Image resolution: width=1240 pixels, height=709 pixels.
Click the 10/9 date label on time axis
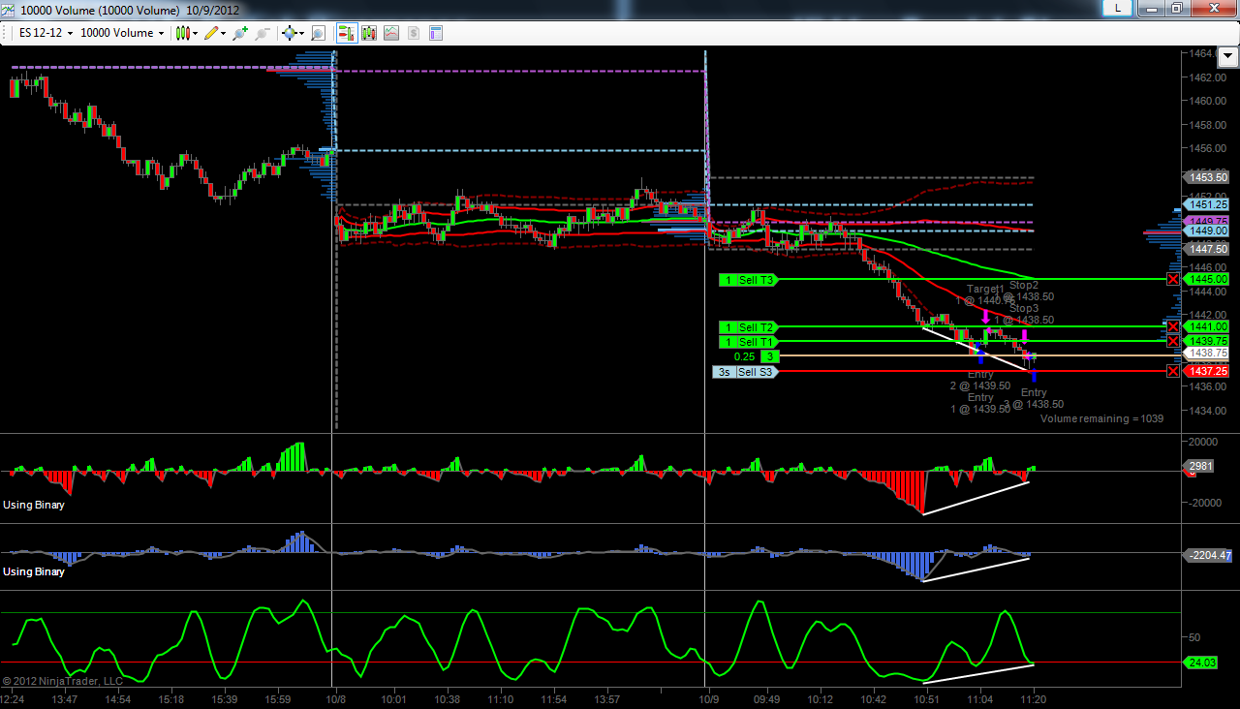click(708, 698)
